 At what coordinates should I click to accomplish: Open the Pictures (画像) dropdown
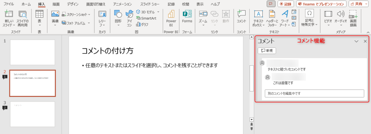click(55, 25)
